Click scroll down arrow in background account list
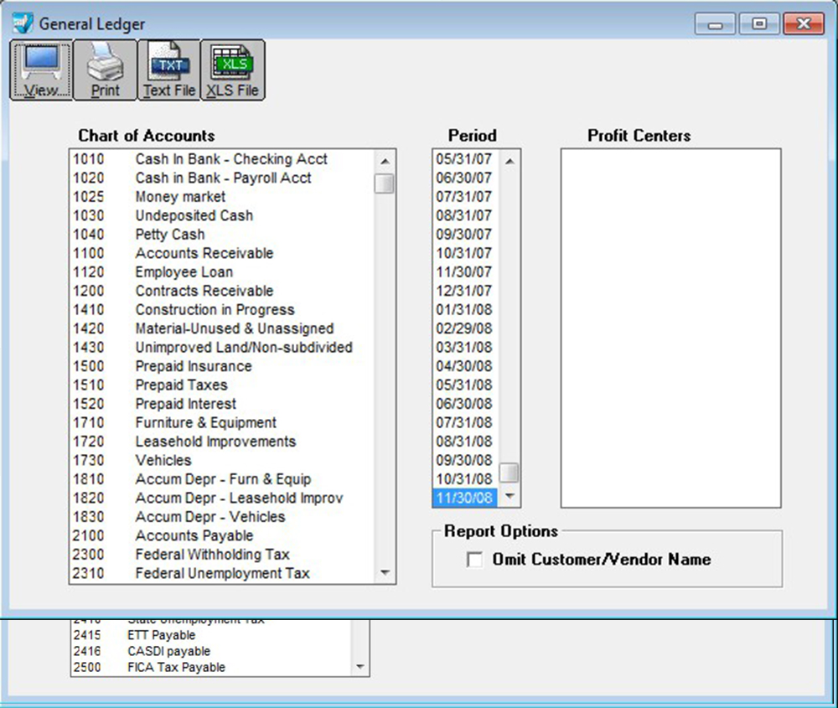The width and height of the screenshot is (838, 708). point(360,666)
